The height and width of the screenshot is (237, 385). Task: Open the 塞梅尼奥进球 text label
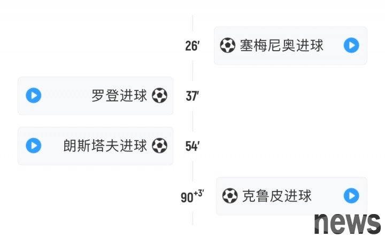click(x=282, y=45)
